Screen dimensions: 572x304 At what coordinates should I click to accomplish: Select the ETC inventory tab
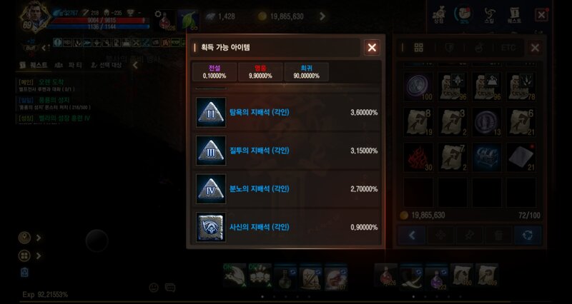(x=508, y=48)
